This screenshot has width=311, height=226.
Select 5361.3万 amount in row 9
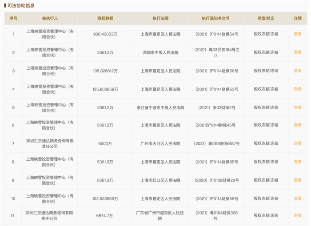(105, 180)
